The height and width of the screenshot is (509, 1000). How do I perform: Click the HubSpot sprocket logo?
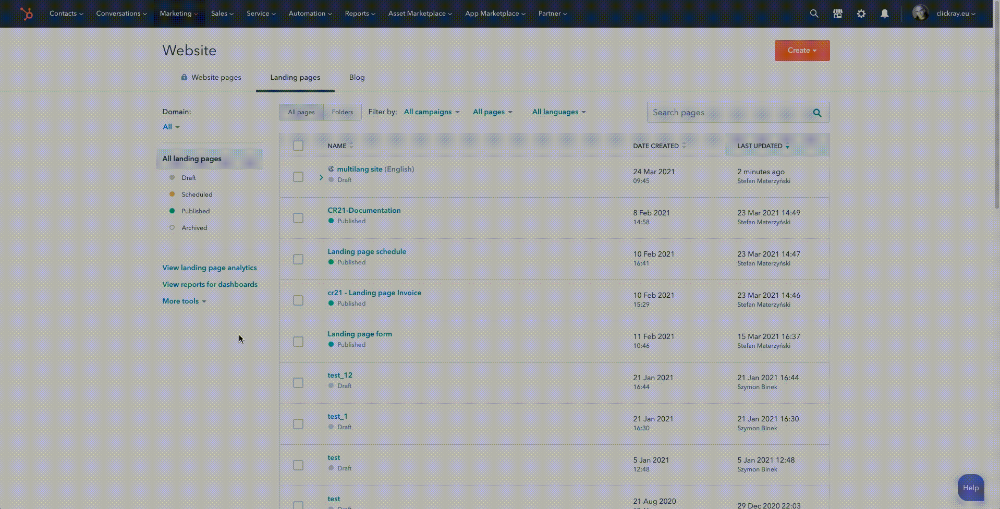(26, 14)
